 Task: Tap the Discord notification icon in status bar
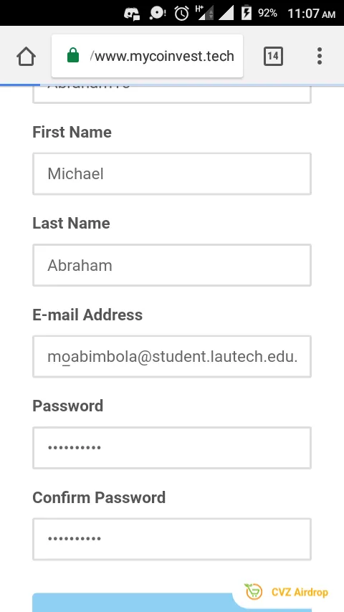[x=132, y=14]
